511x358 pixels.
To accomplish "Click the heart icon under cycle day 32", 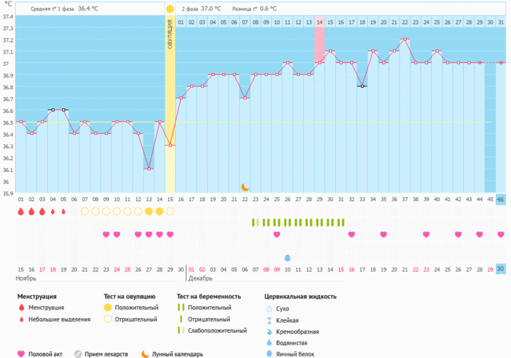I will point(352,234).
